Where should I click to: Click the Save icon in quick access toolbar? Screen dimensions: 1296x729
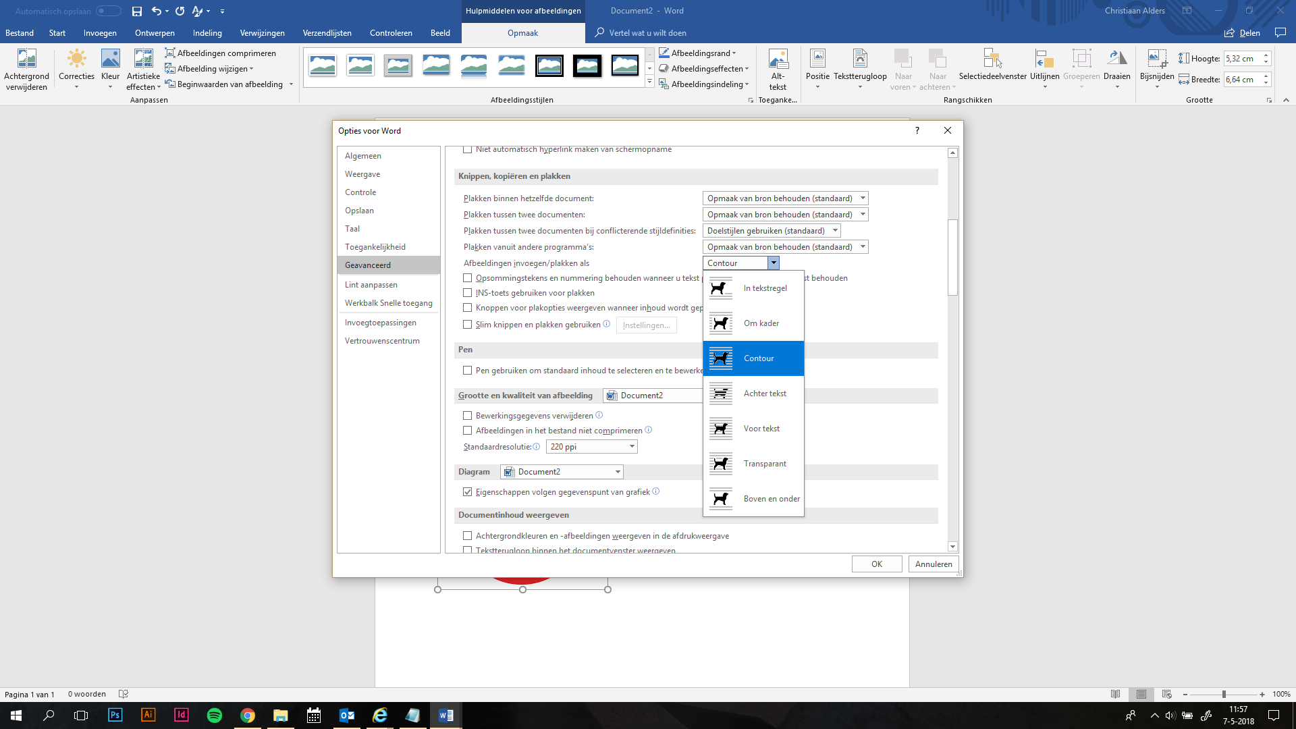137,11
